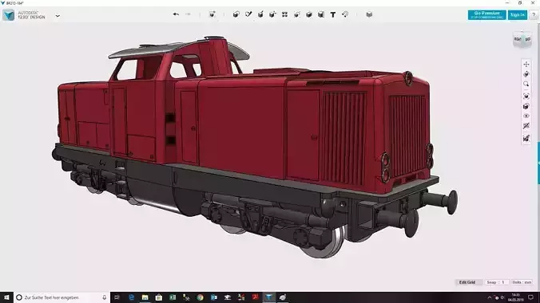The width and height of the screenshot is (540, 303).
Task: Activate the Snap magnet tool
Action: (x=345, y=14)
